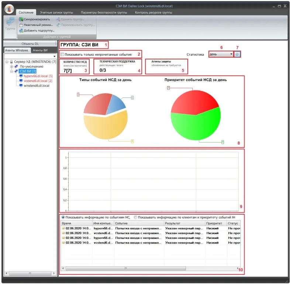Select the hyperv66.dl.local agent in the tree
The image size is (290, 284).
pos(38,76)
